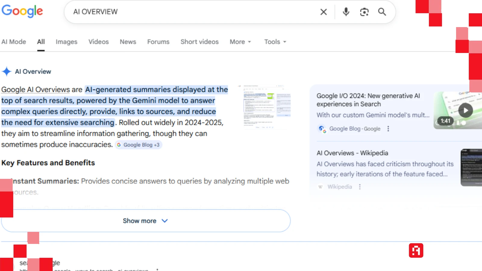Expand AI Overview with Show more
The height and width of the screenshot is (271, 482).
point(146,221)
